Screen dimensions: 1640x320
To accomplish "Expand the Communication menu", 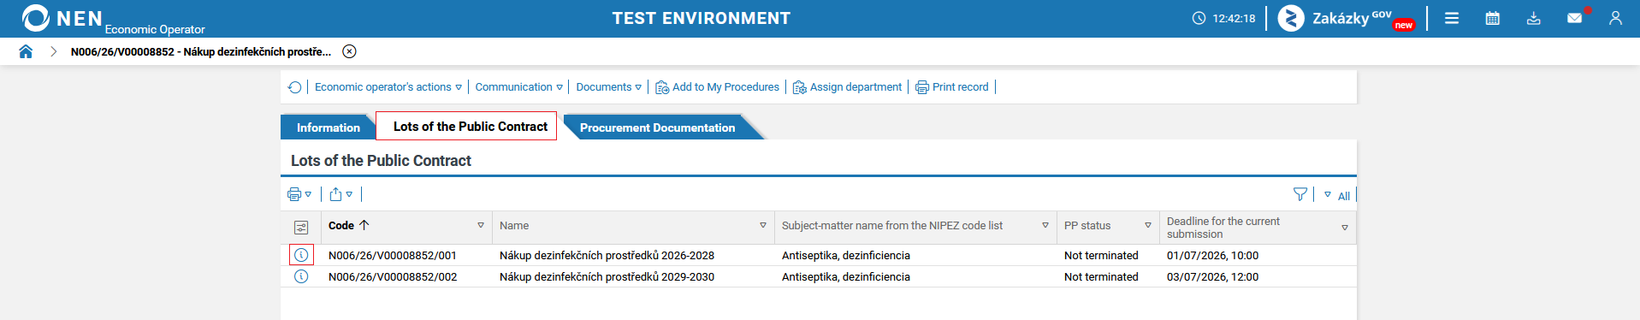I will click(x=519, y=87).
